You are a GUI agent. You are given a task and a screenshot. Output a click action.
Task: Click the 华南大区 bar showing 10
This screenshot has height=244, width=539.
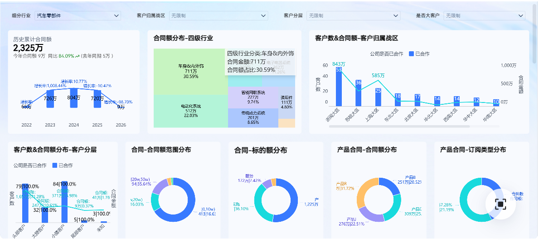coord(495,102)
